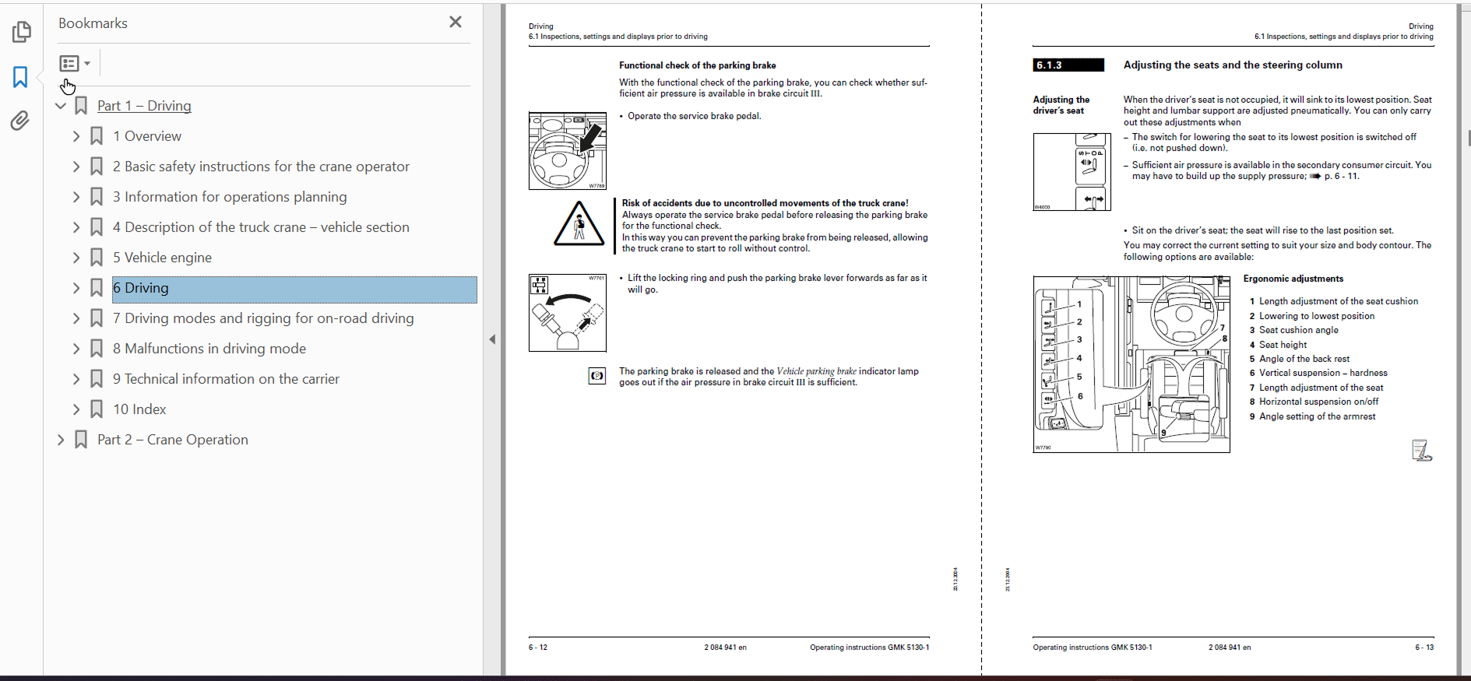Open 4 Description of the truck crane bookmark

click(261, 227)
